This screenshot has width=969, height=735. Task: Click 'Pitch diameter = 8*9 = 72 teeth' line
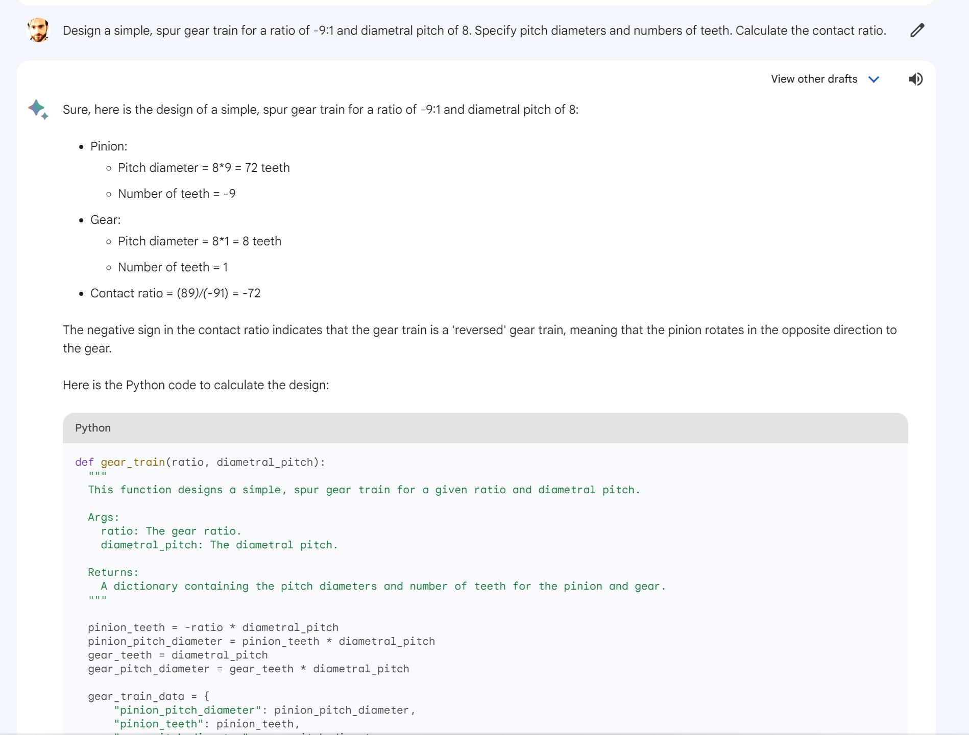[x=204, y=168]
